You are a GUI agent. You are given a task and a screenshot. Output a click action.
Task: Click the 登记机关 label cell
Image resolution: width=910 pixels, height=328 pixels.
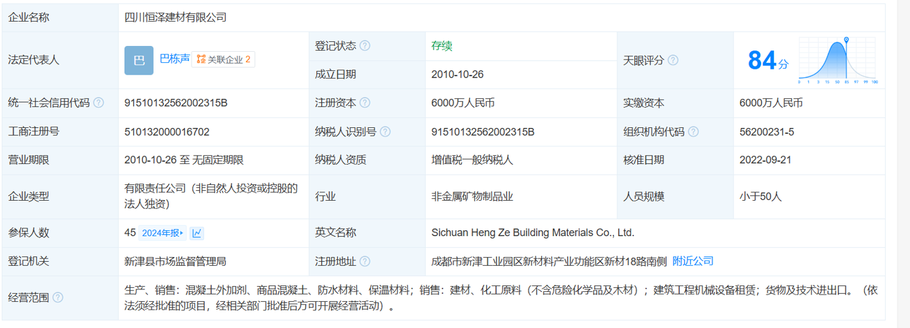click(x=60, y=261)
